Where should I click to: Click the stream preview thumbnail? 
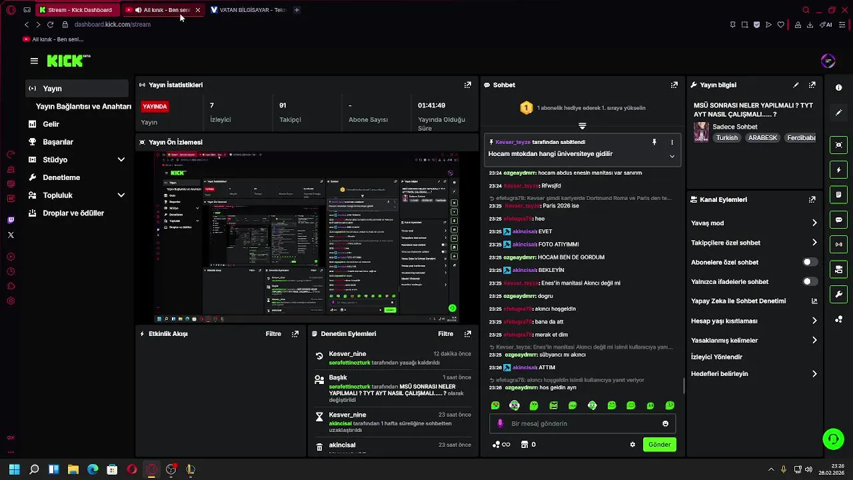[x=307, y=237]
